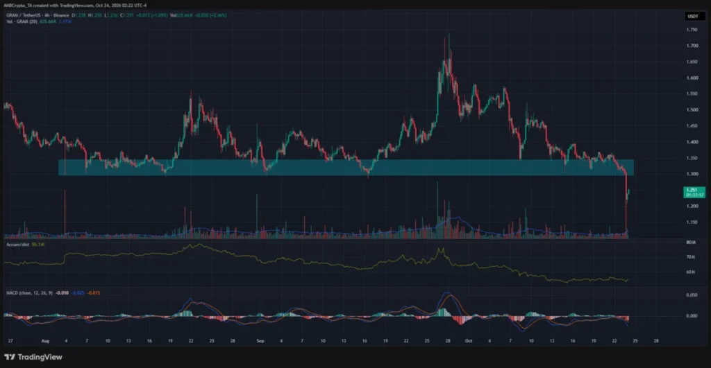The height and width of the screenshot is (368, 711).
Task: Click the 80M accum/dist axis label
Action: 691,243
